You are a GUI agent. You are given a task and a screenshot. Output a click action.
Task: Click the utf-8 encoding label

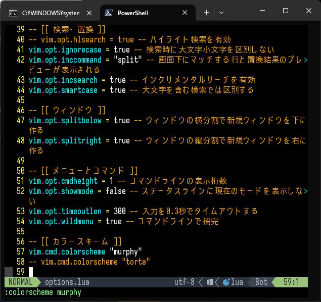184,282
